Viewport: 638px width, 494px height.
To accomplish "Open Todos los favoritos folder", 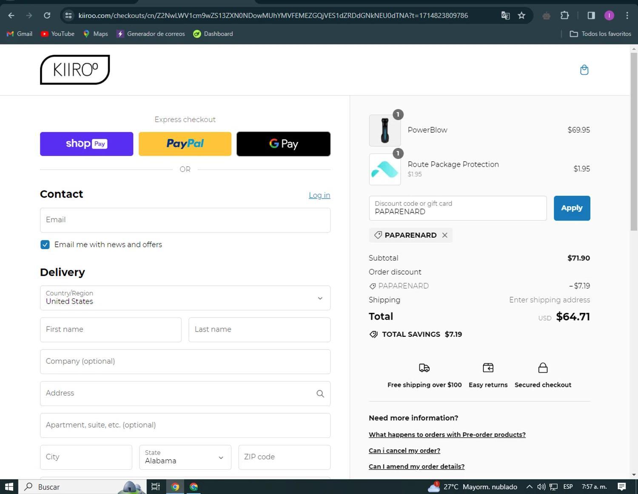I will (601, 34).
